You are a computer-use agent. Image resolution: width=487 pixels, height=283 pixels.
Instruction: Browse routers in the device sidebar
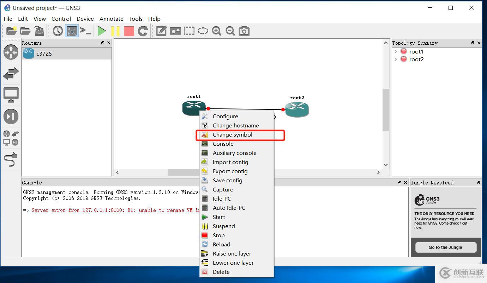(11, 52)
